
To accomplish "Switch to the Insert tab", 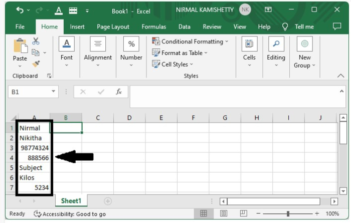I will pyautogui.click(x=77, y=27).
